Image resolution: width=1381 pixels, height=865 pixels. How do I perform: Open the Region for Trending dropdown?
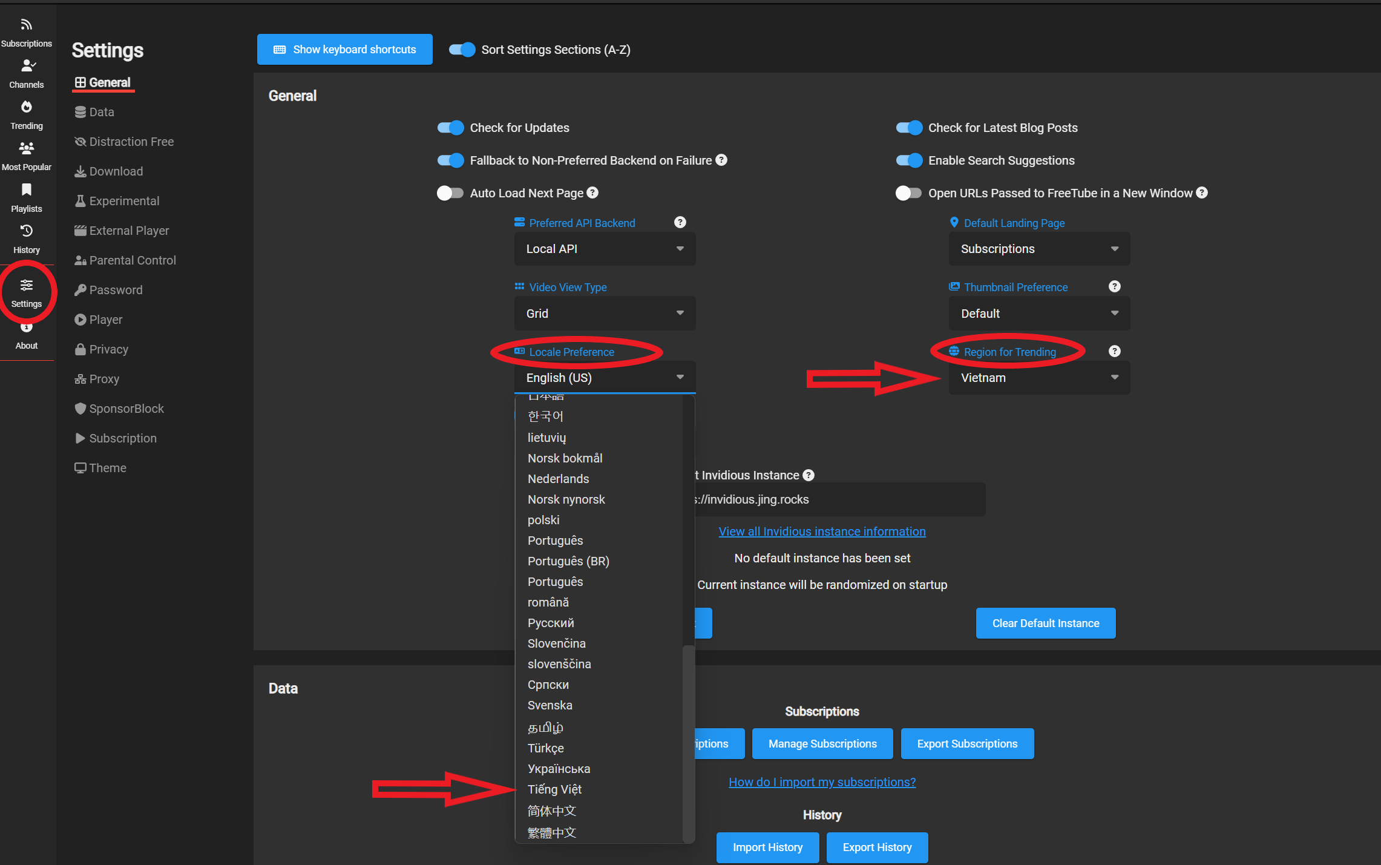click(1038, 378)
